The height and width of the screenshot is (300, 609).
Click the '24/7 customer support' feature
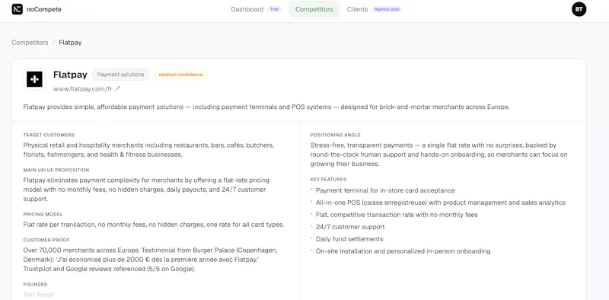pos(350,227)
